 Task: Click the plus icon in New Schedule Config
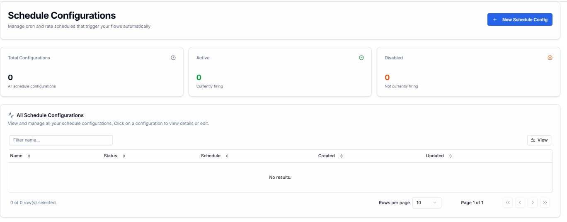tap(495, 20)
